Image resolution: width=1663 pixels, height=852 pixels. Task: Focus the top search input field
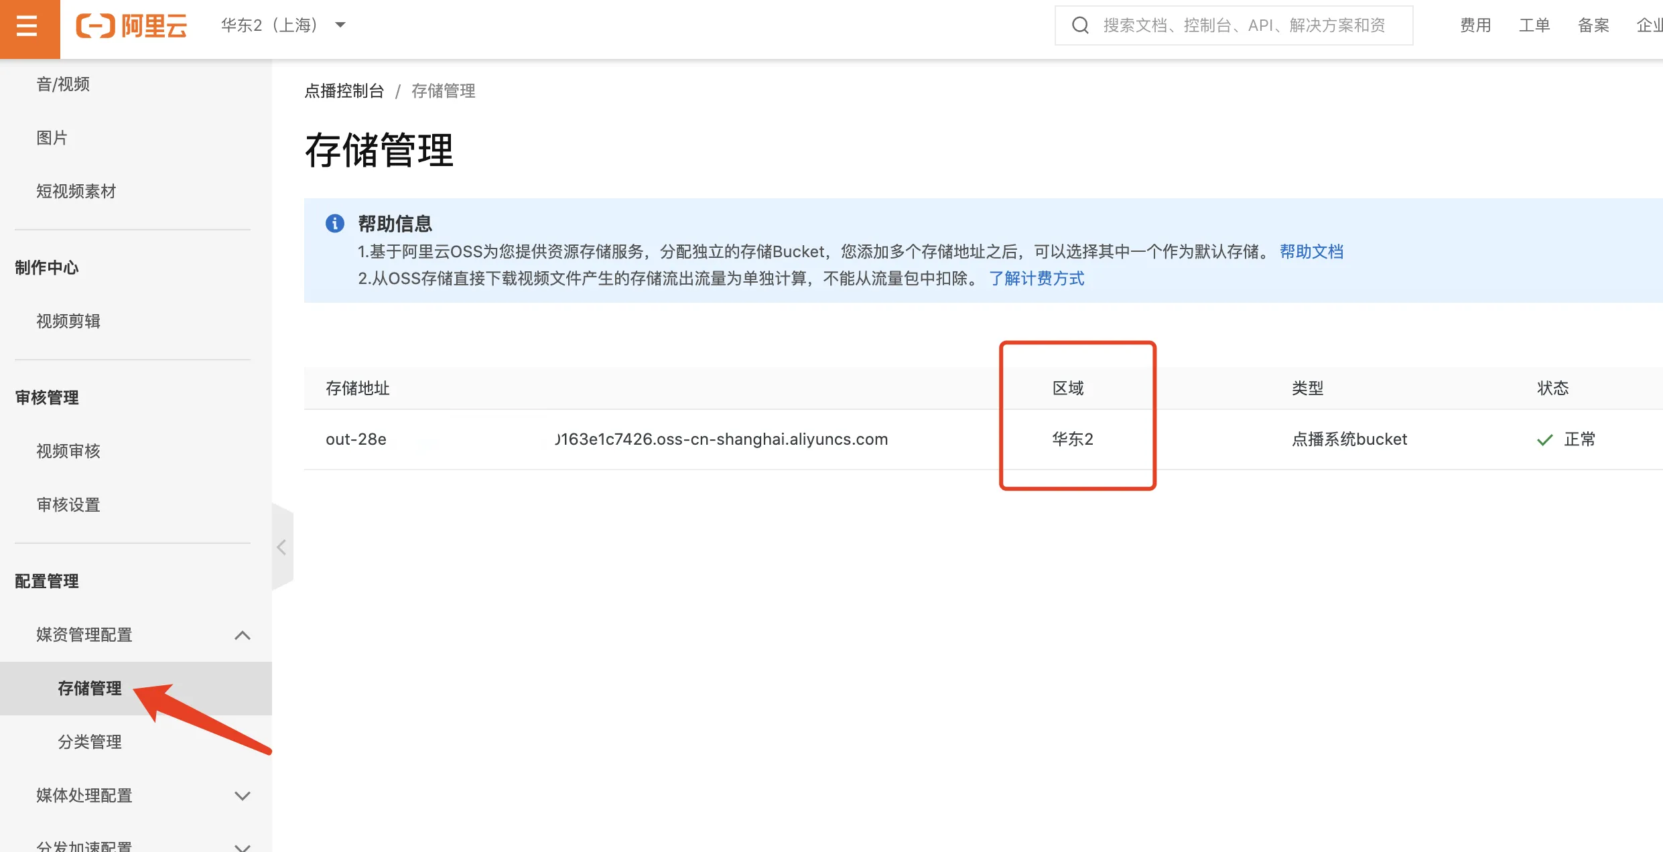point(1234,25)
